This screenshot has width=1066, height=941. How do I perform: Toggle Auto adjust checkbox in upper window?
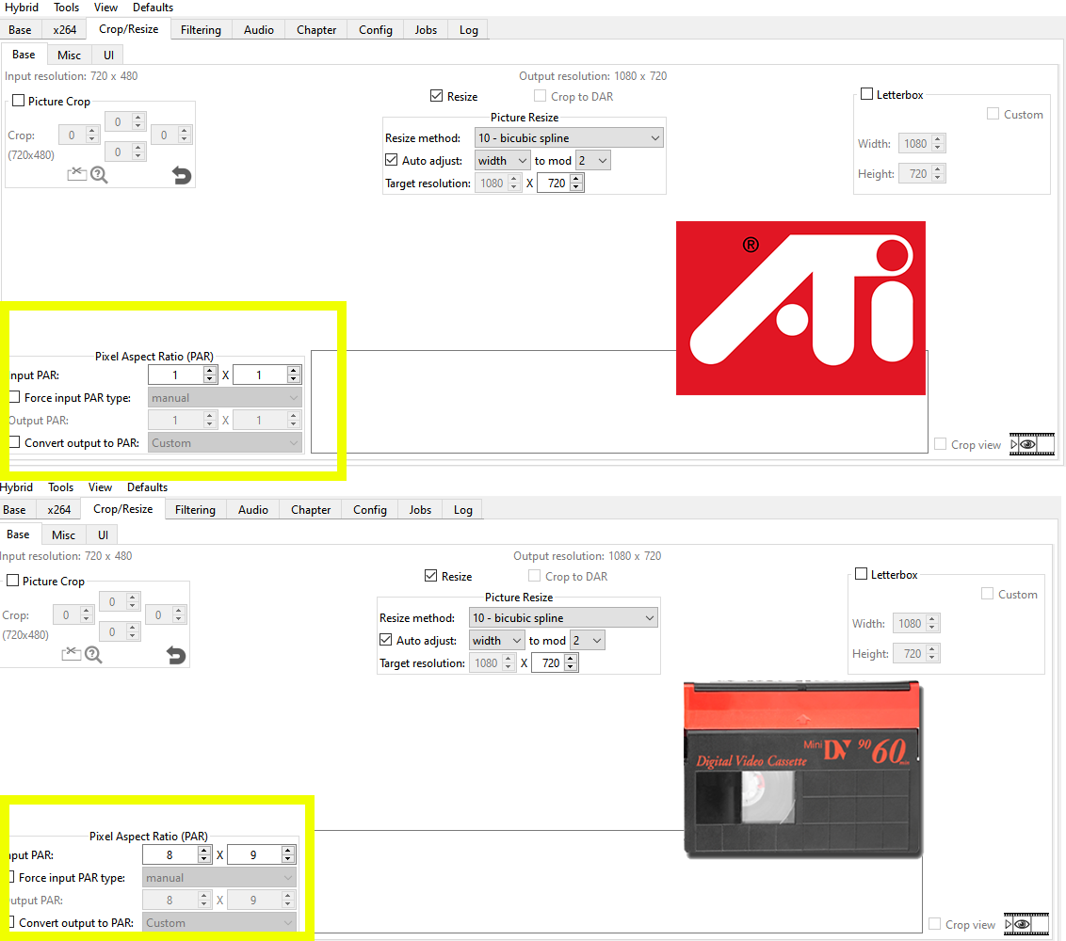[391, 160]
